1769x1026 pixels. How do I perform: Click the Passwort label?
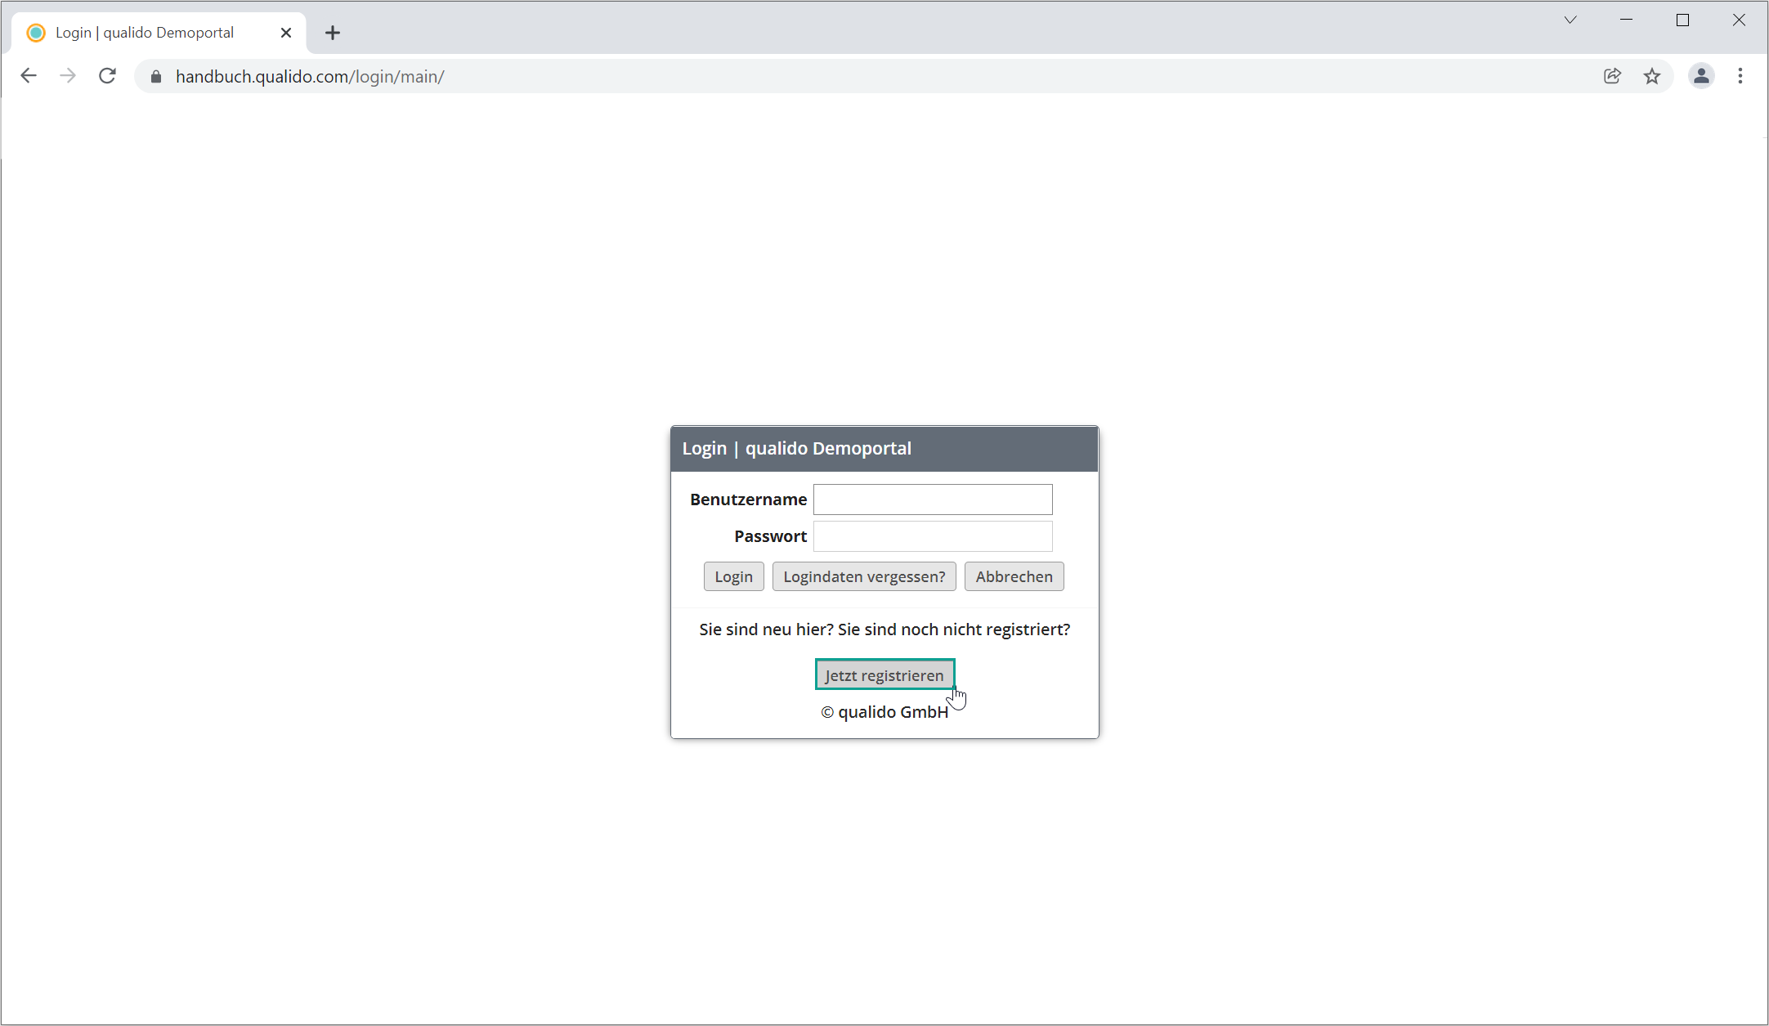coord(770,536)
